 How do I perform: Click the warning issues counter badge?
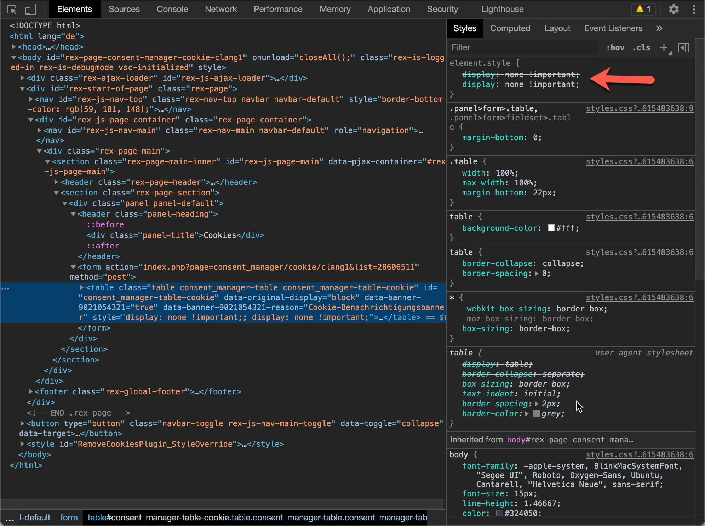644,9
